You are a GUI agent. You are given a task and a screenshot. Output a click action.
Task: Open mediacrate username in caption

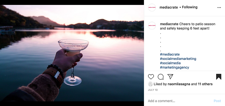click(169, 24)
